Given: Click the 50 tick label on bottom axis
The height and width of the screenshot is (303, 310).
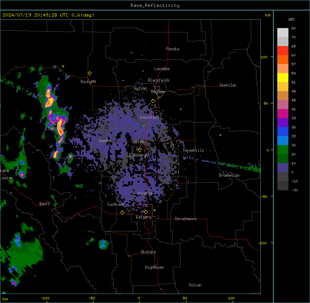Looking at the screenshot, I should (185, 298).
